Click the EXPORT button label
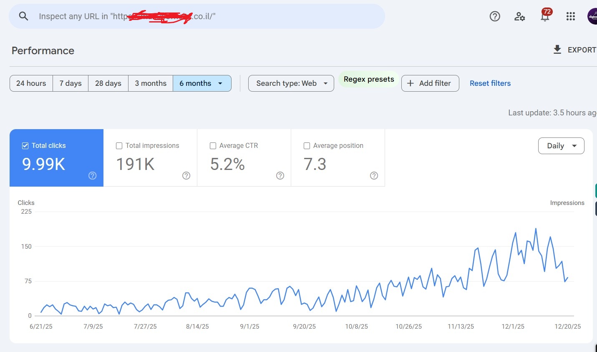The height and width of the screenshot is (352, 597). 582,50
